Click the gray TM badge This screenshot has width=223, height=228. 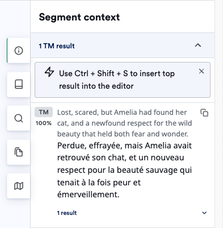point(44,112)
